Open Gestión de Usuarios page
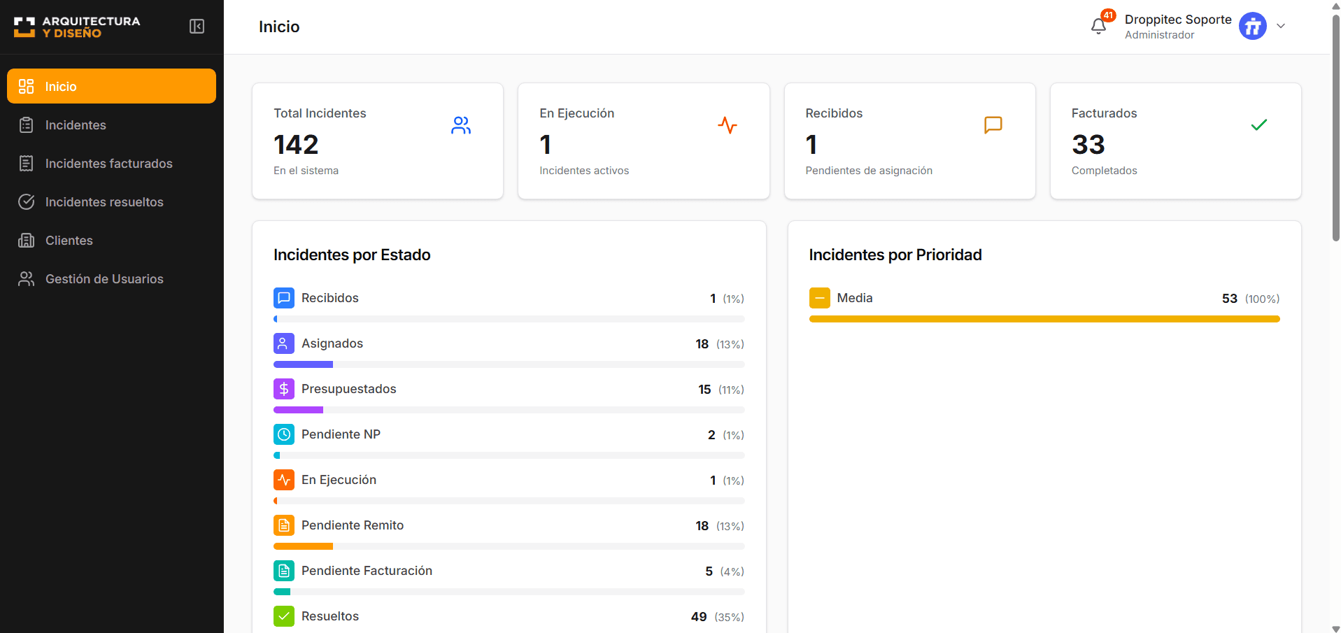The height and width of the screenshot is (633, 1341). pos(111,278)
